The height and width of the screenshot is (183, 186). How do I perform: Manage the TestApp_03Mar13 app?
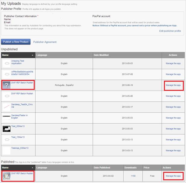tap(173, 150)
